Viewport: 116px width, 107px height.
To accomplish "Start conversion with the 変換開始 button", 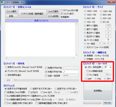I will point(98,91).
